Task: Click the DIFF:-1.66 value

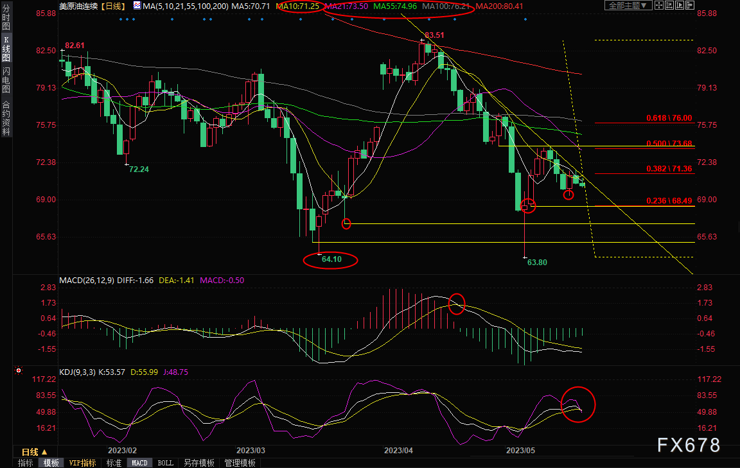Action: [x=136, y=281]
